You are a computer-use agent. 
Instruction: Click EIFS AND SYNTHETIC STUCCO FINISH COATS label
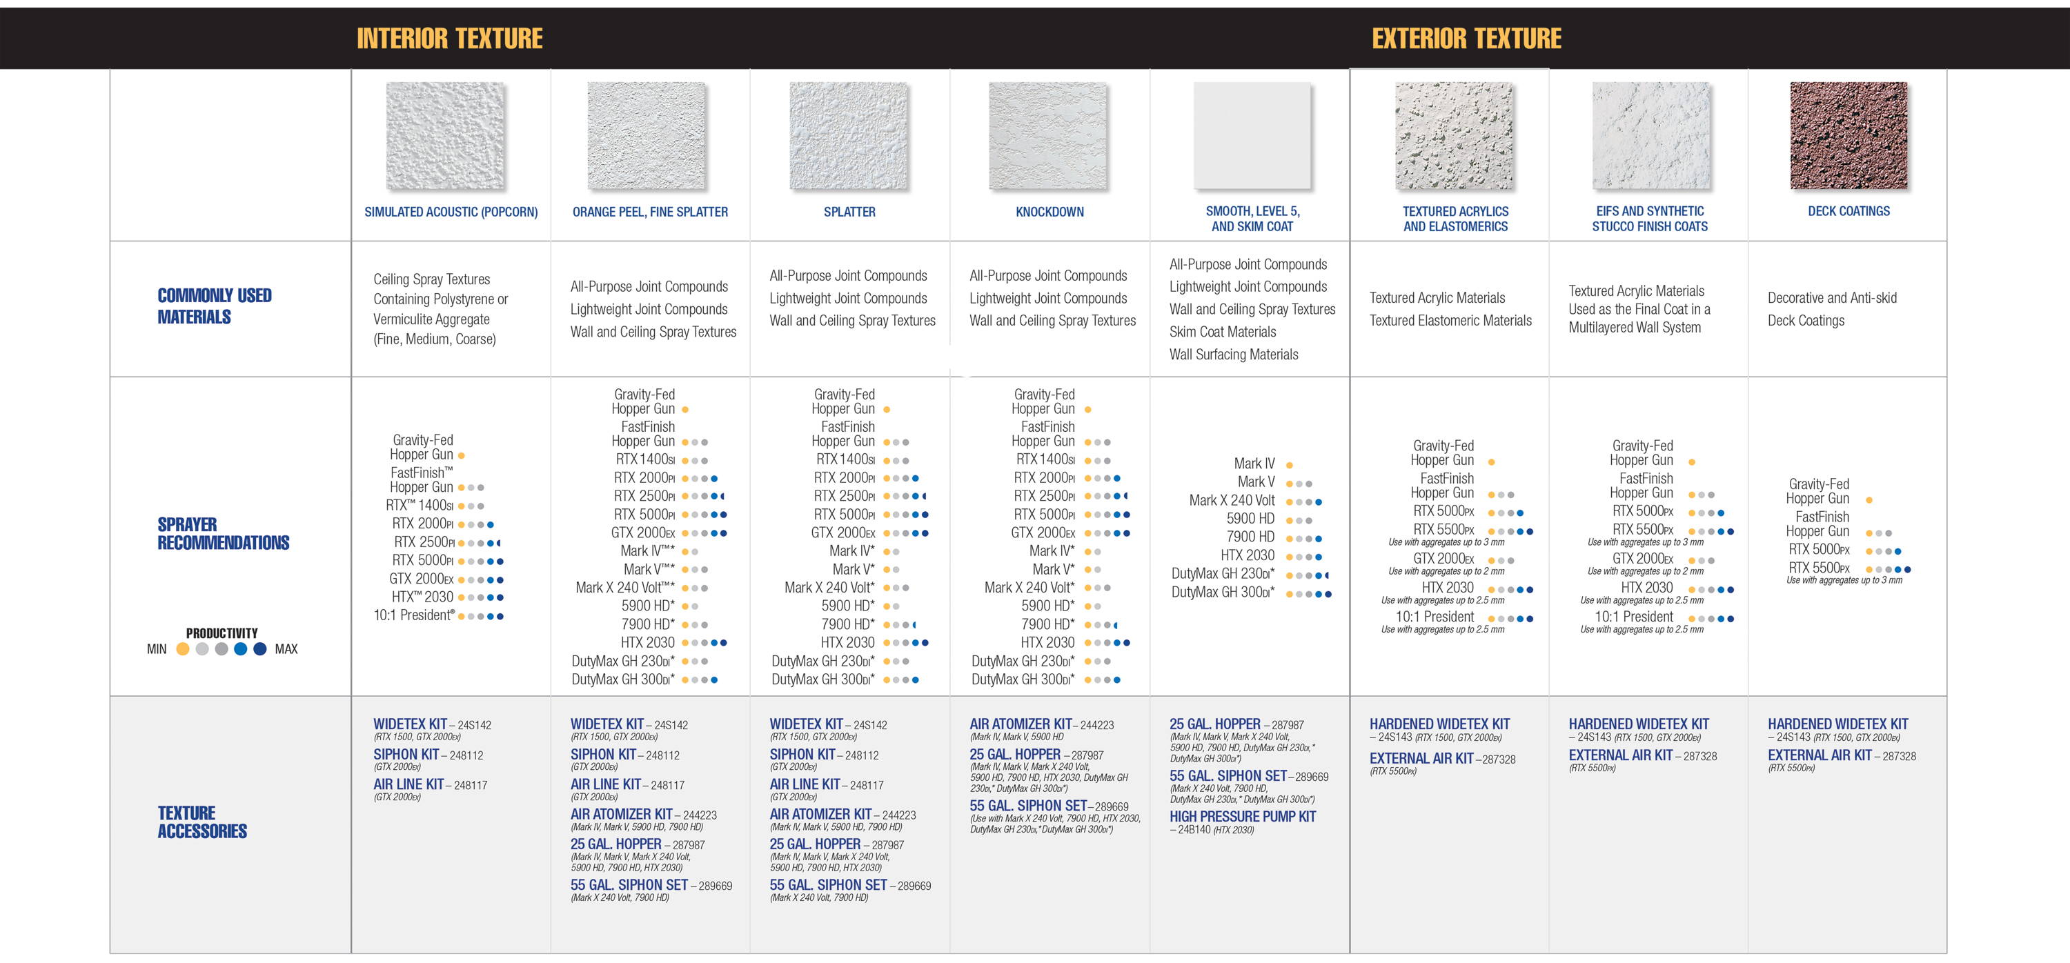tap(1650, 219)
